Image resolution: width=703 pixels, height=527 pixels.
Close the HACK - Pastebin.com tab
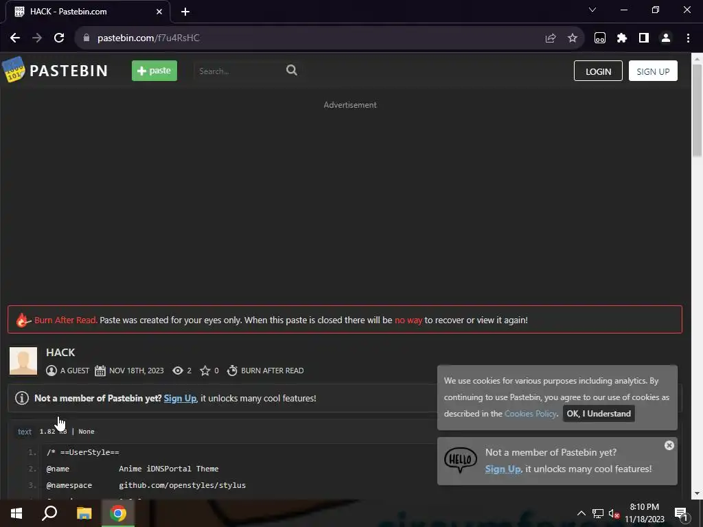[159, 12]
